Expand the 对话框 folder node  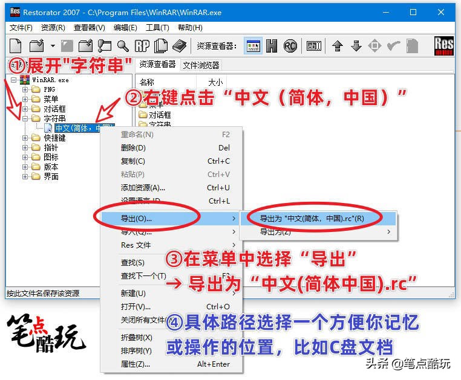click(25, 109)
